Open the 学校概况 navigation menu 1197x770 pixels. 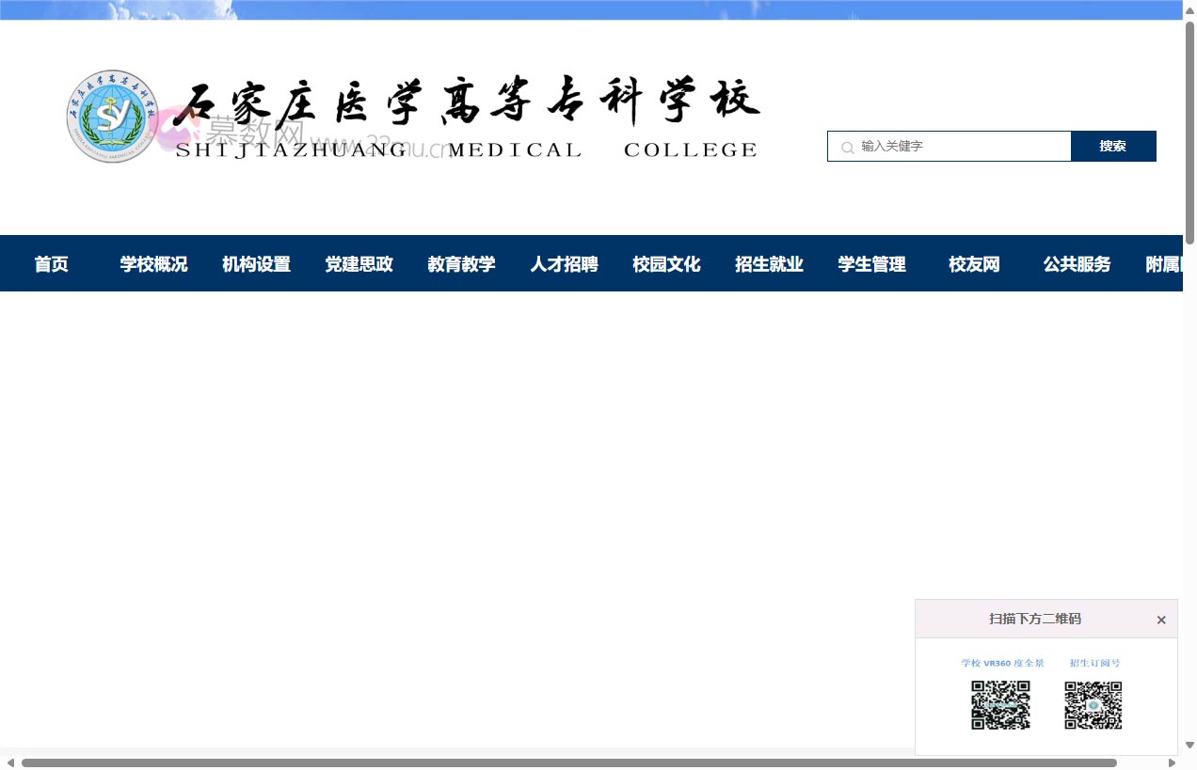tap(153, 264)
